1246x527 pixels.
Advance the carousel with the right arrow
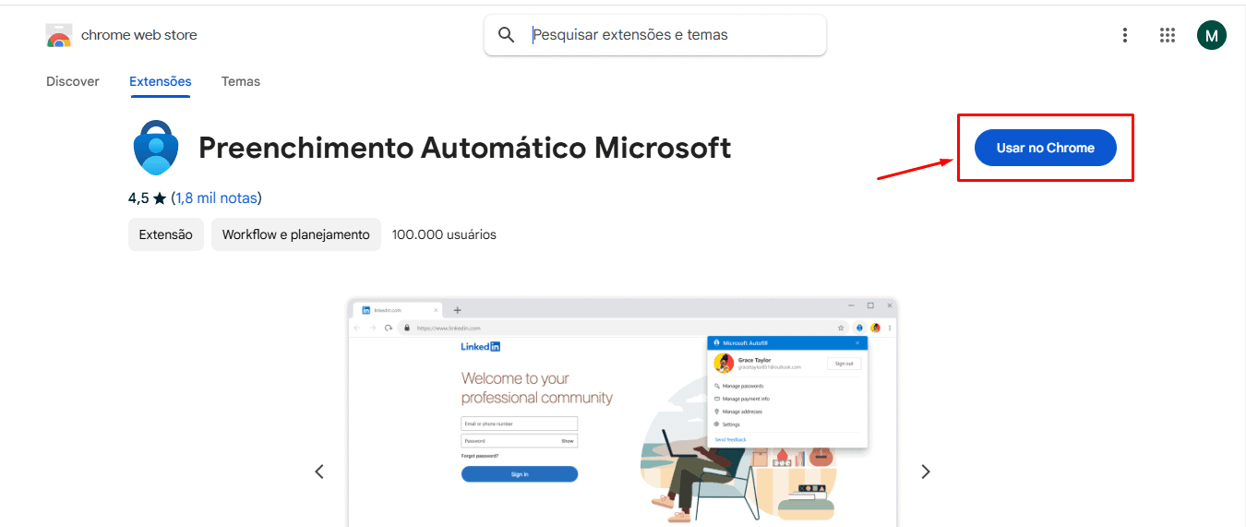pos(926,472)
